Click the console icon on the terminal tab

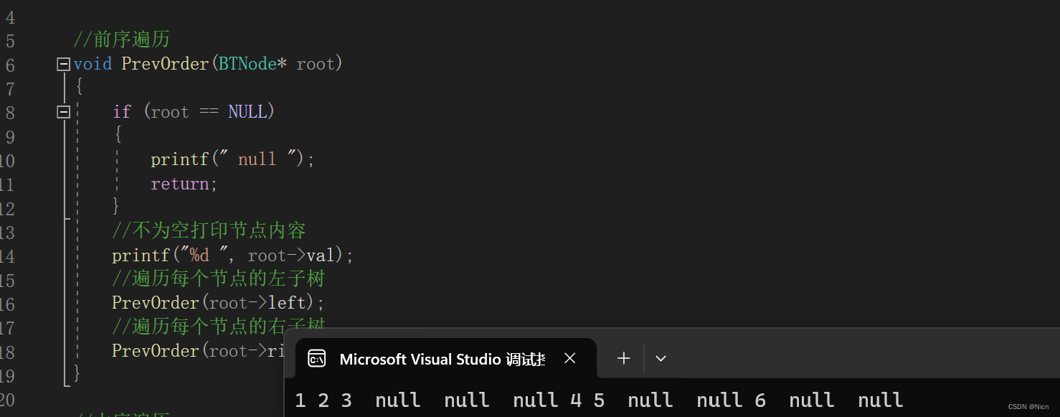point(316,359)
